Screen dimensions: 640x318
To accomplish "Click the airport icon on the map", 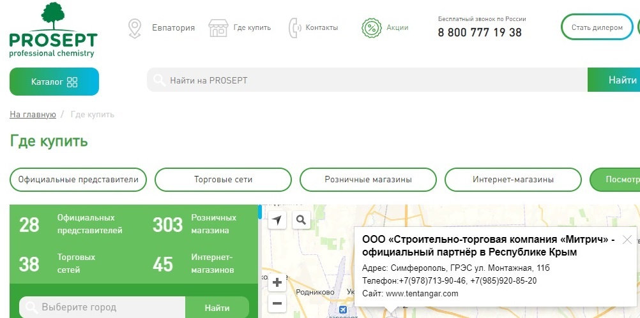I will (342, 310).
